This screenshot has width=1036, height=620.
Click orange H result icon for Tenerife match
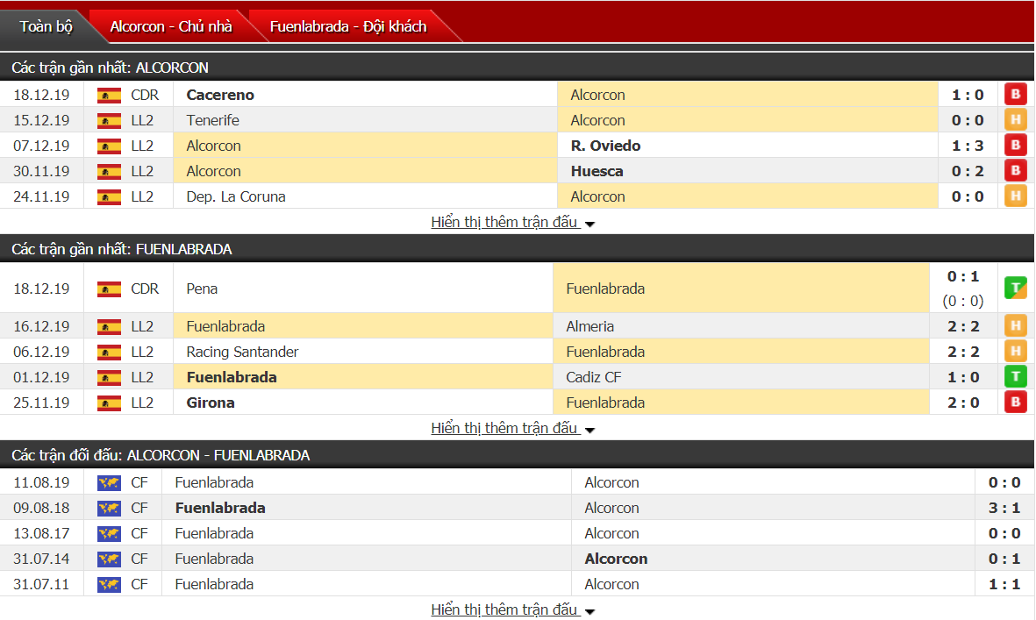coord(1016,120)
